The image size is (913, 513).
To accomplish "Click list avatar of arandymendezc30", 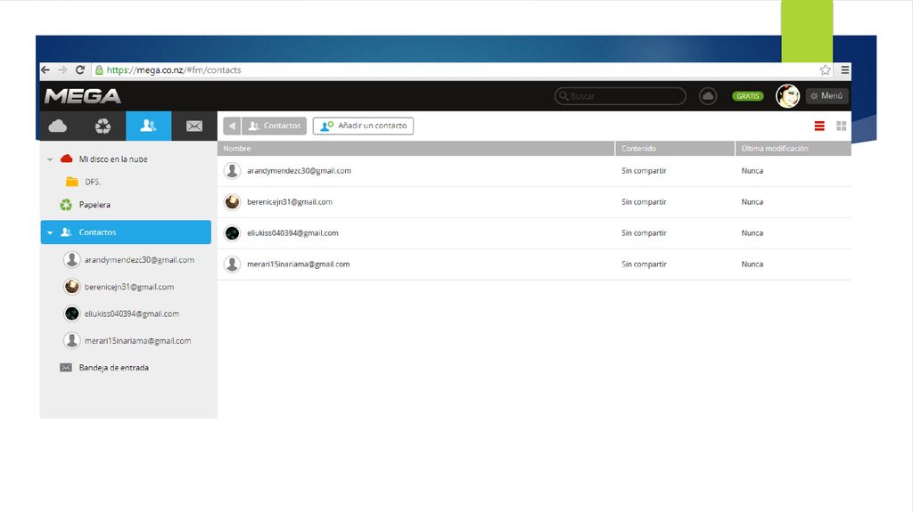I will coord(233,170).
